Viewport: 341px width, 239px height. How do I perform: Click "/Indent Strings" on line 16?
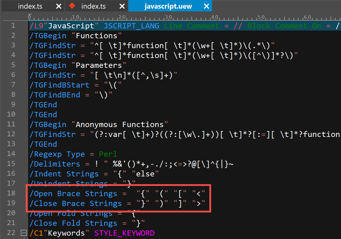(x=64, y=174)
